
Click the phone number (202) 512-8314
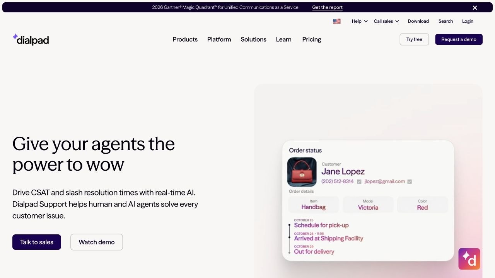(338, 181)
